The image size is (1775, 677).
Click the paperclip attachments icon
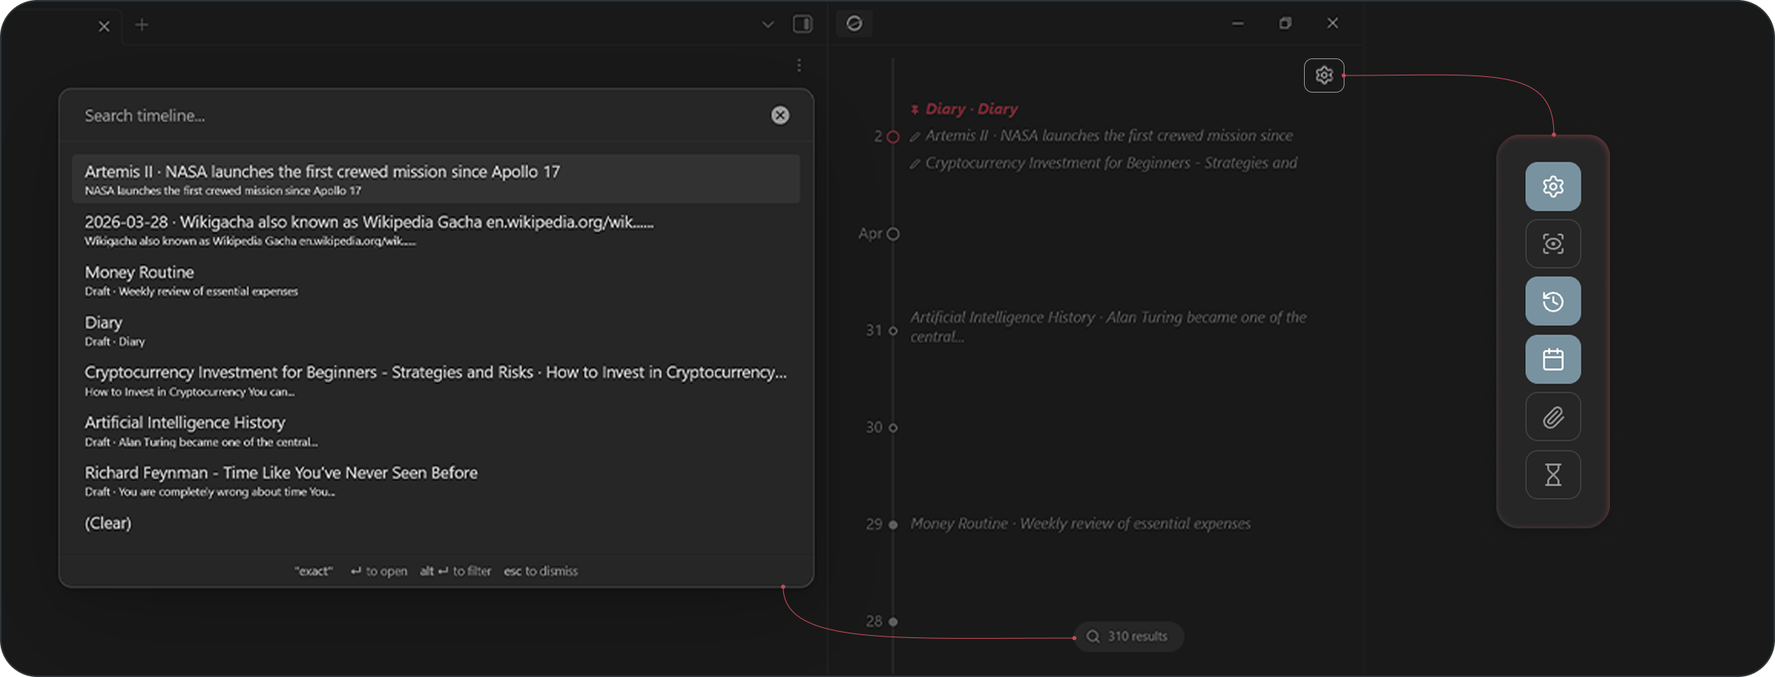point(1552,417)
